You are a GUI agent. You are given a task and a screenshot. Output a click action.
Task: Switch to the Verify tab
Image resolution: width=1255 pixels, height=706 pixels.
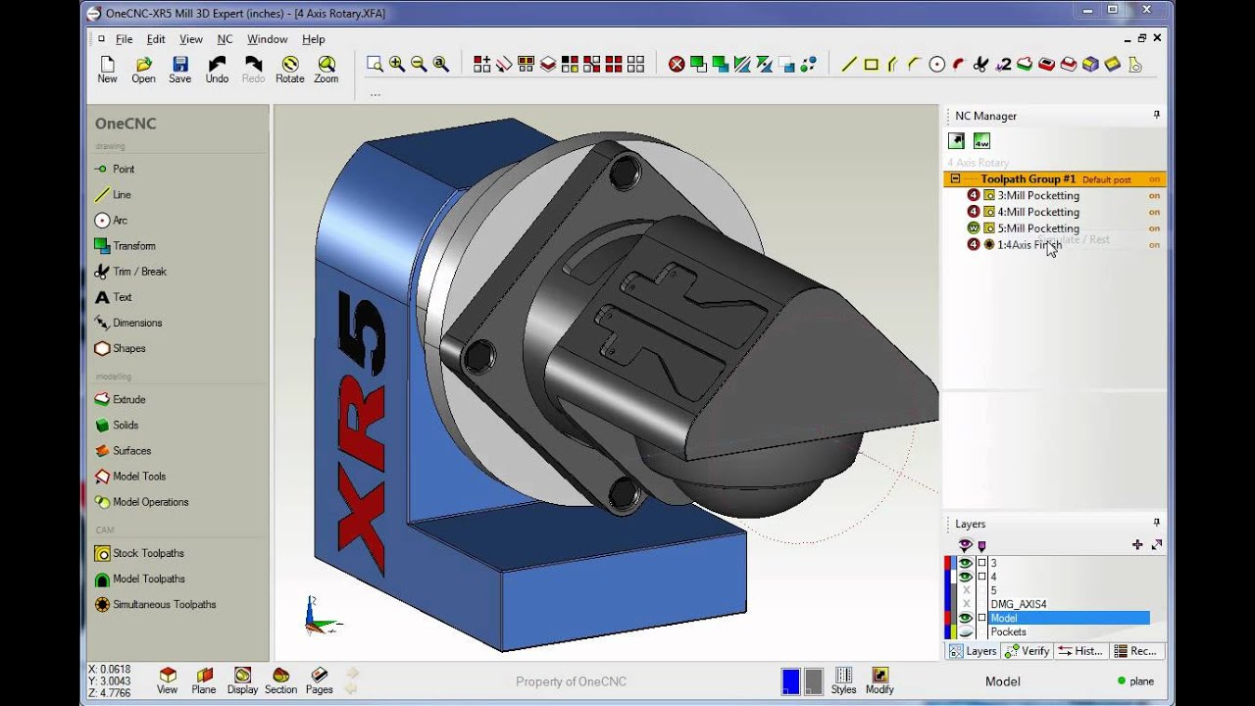[x=1028, y=651]
